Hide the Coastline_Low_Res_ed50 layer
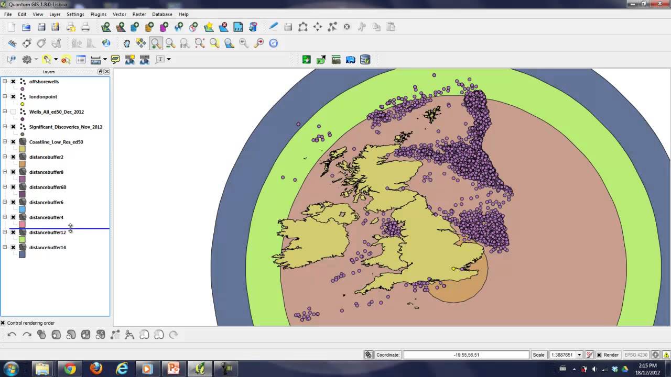Screen dimensions: 671x377 [x=13, y=142]
